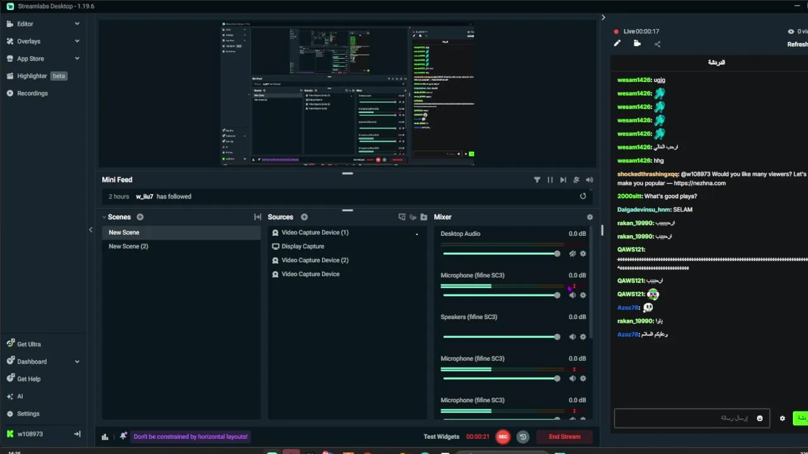Screen dimensions: 808x454
Task: Open chat settings gear icon
Action: 783,418
